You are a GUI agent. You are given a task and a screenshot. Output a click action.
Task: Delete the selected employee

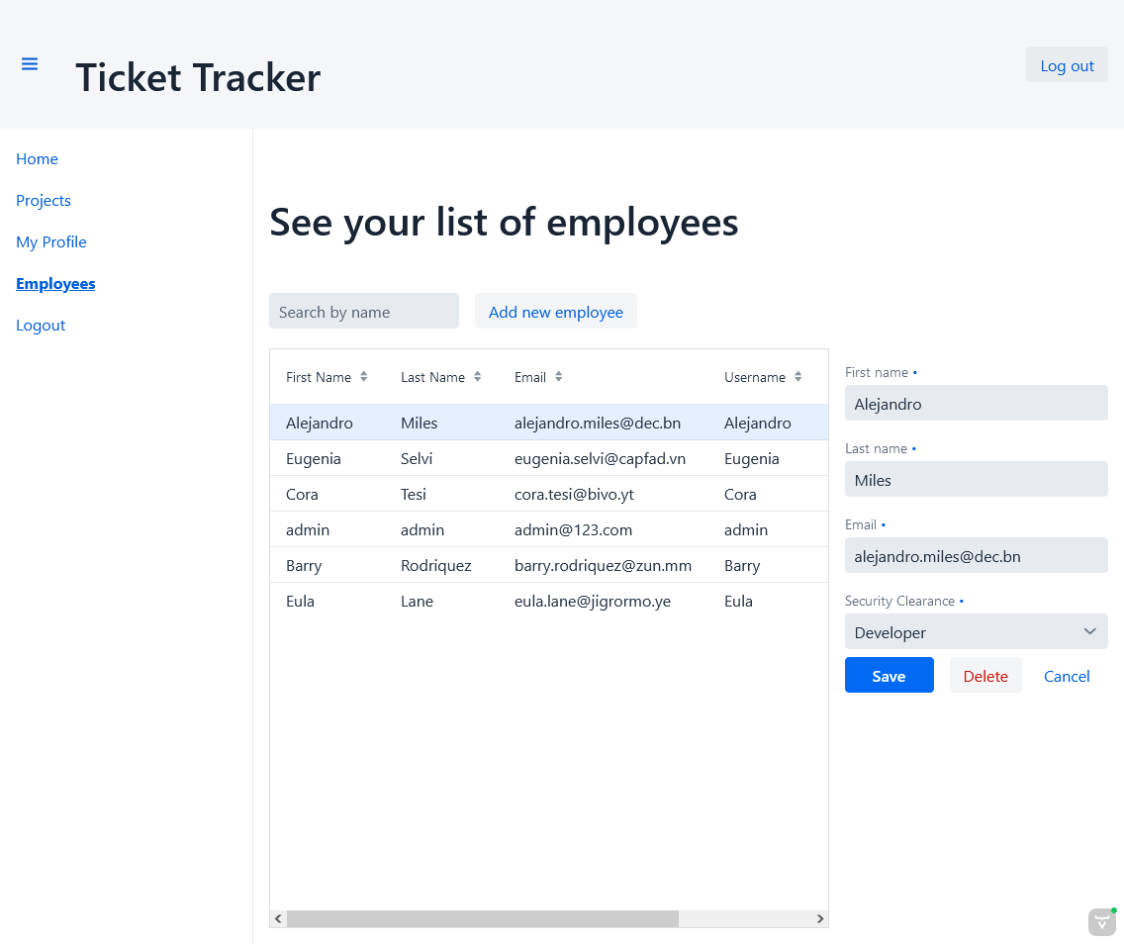click(985, 675)
